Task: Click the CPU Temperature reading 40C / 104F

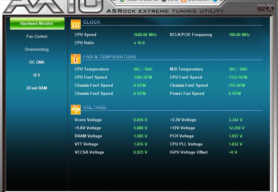Action: (x=143, y=69)
